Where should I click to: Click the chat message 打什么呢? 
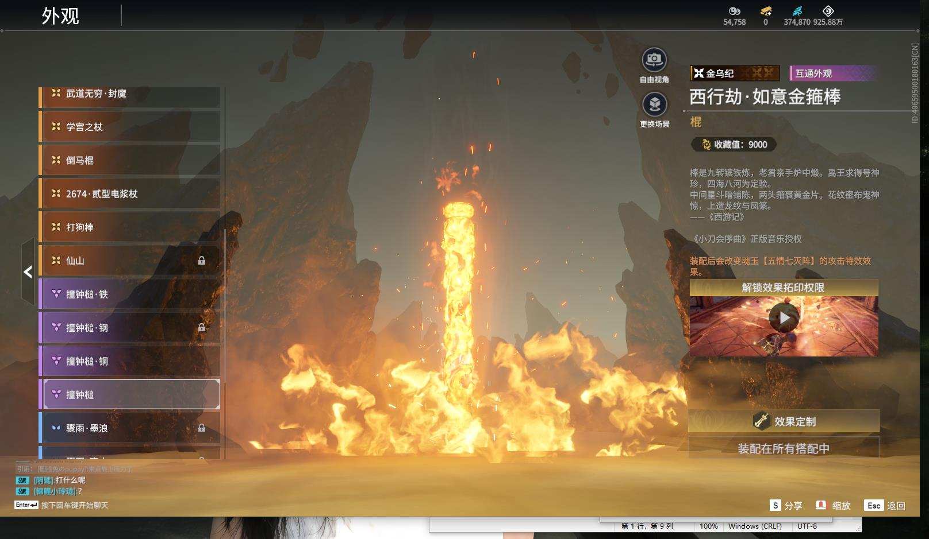coord(71,480)
